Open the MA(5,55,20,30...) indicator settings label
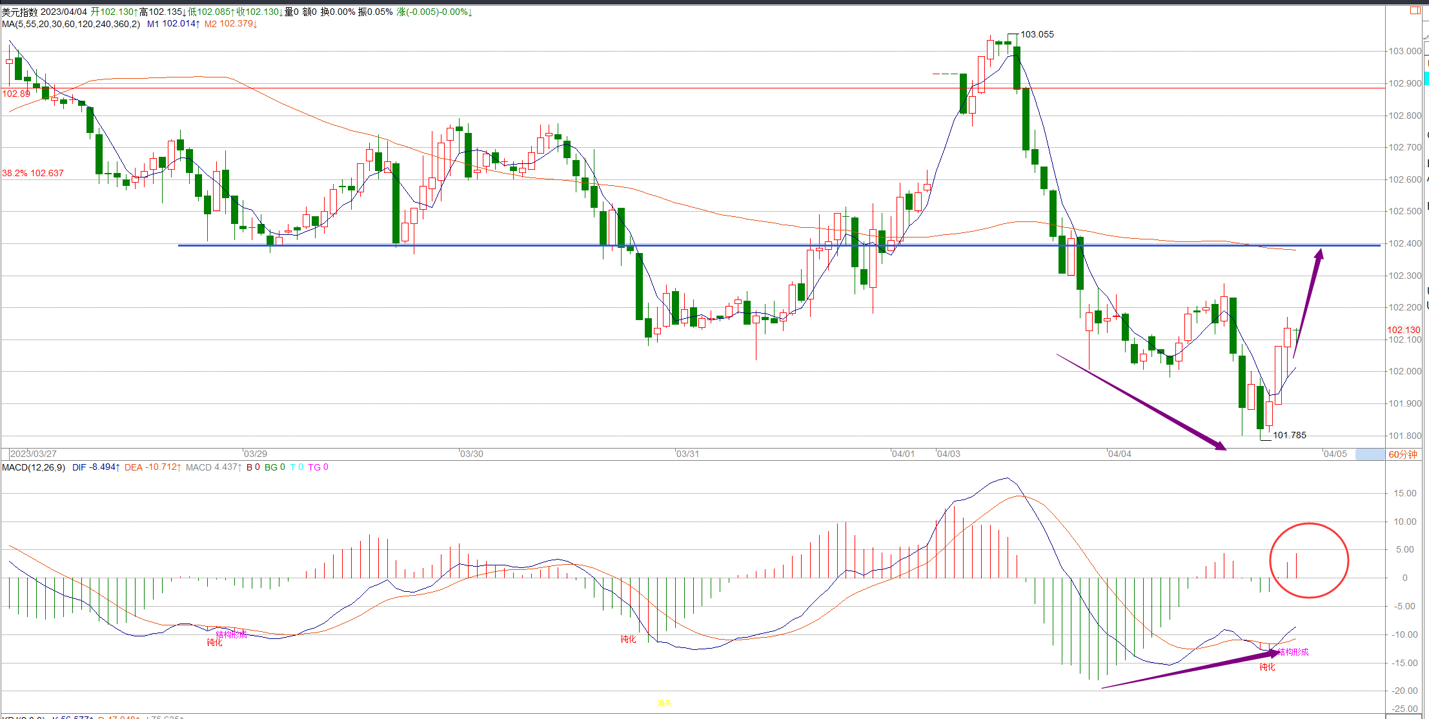Viewport: 1429px width, 719px height. 71,24
